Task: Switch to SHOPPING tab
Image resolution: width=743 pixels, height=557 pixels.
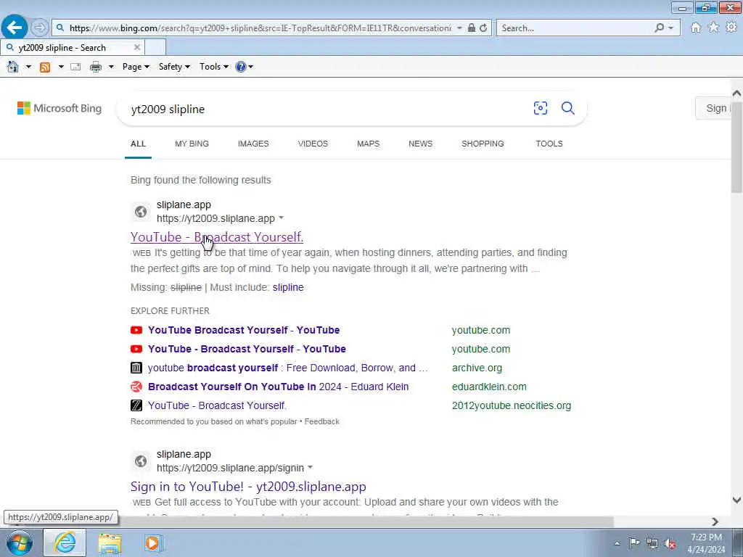Action: point(483,144)
